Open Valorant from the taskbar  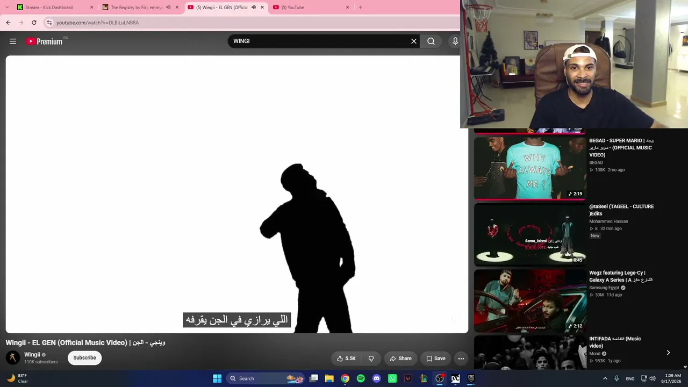pos(408,378)
